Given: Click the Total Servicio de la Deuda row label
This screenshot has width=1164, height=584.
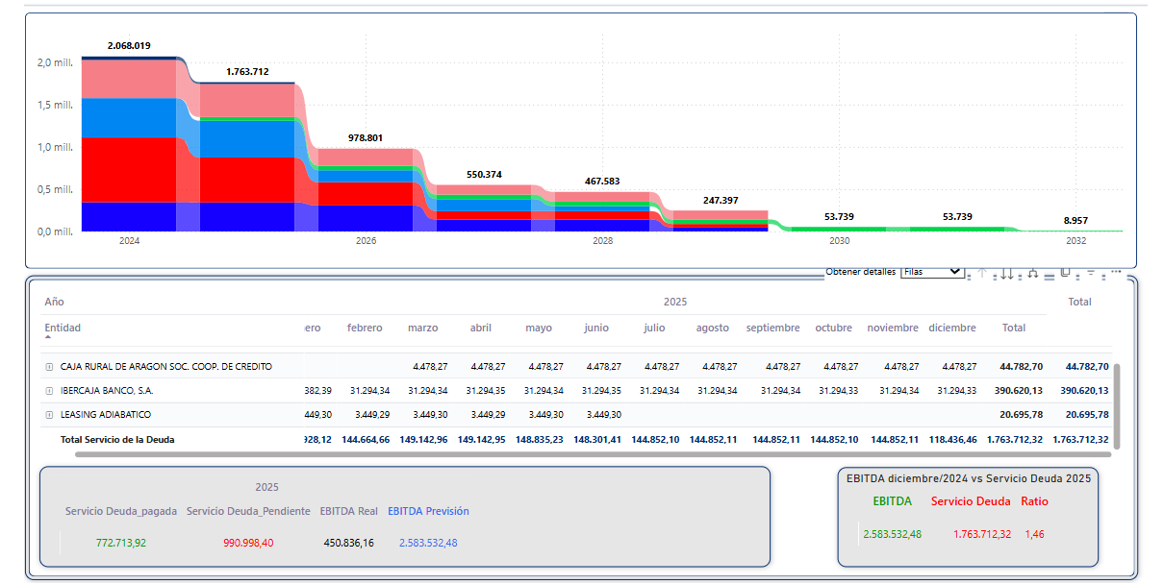Looking at the screenshot, I should point(117,440).
